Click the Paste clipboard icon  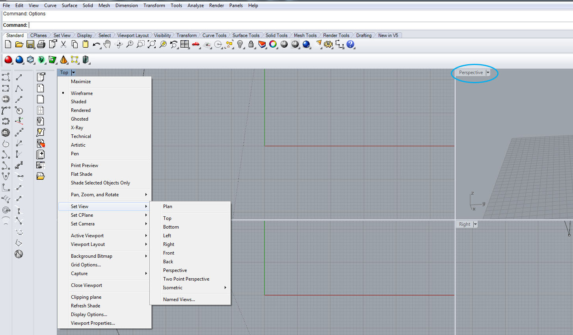[x=86, y=45]
